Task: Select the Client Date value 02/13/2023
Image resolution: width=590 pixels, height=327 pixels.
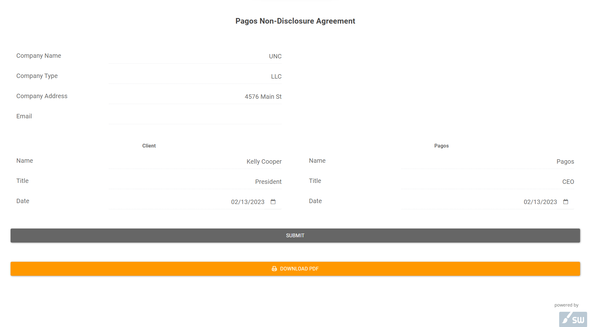Action: 248,202
